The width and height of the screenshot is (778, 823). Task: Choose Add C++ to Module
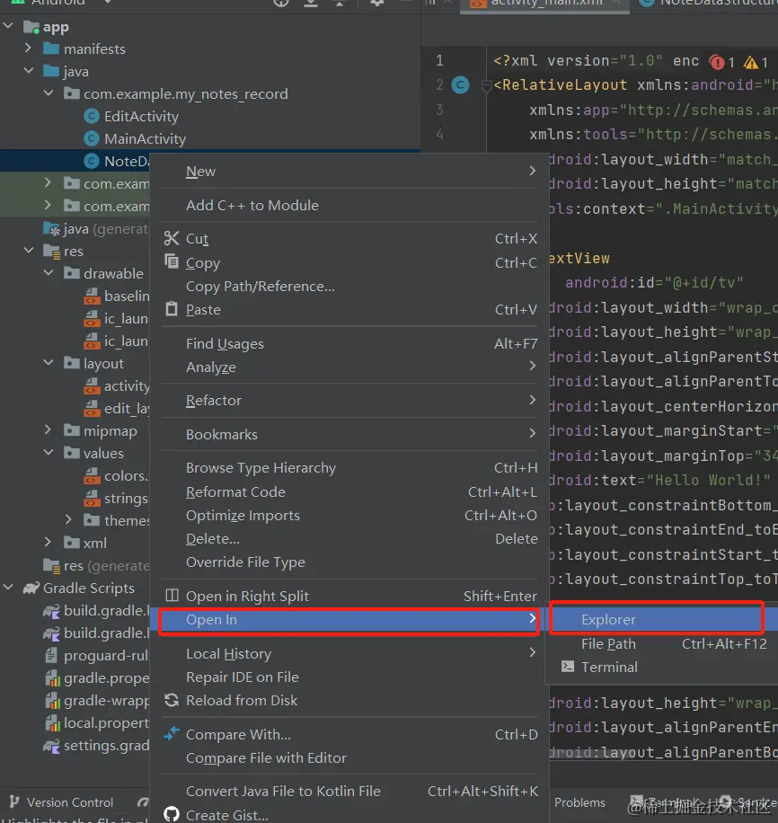[349, 205]
